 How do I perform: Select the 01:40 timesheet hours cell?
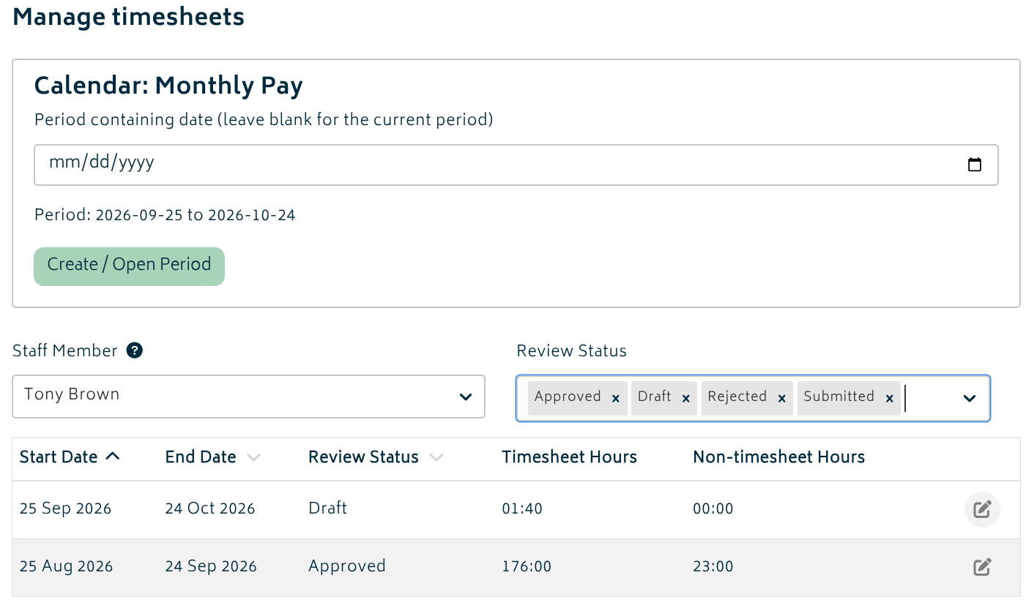click(522, 508)
